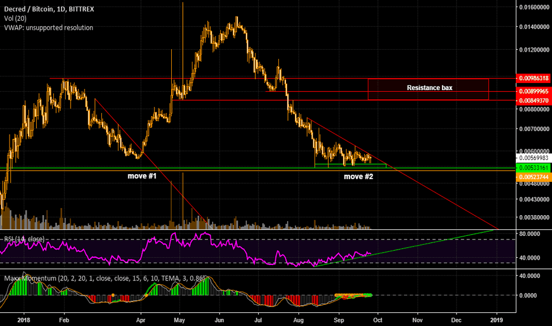The height and width of the screenshot is (326, 552).
Task: Click the Sep label on time axis
Action: pos(339,320)
